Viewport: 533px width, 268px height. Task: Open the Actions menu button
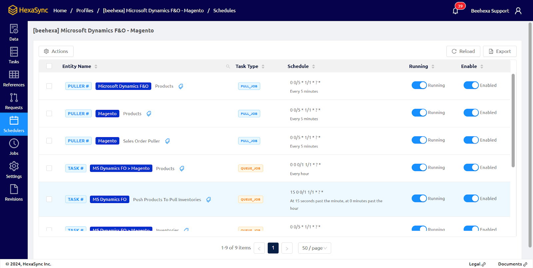pyautogui.click(x=56, y=51)
